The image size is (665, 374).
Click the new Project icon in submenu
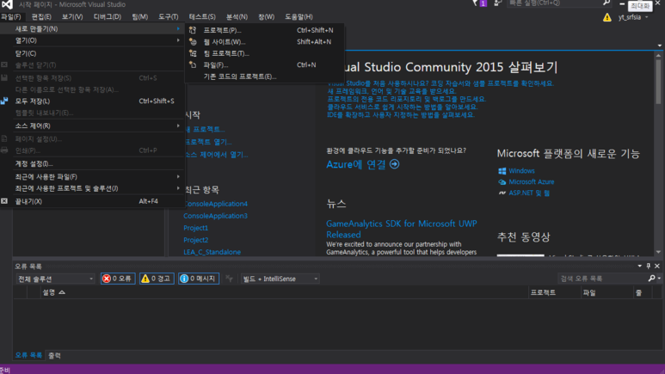click(x=193, y=30)
